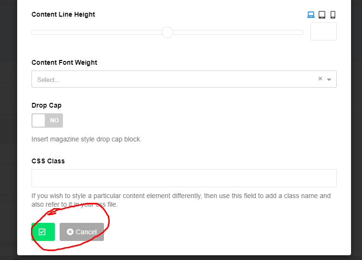Clear font weight with the X icon
Screen dimensions: 362x260
point(320,79)
